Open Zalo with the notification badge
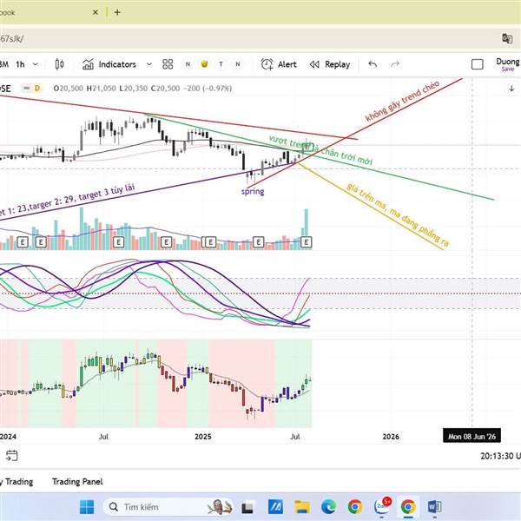The width and height of the screenshot is (521, 521). tap(382, 507)
